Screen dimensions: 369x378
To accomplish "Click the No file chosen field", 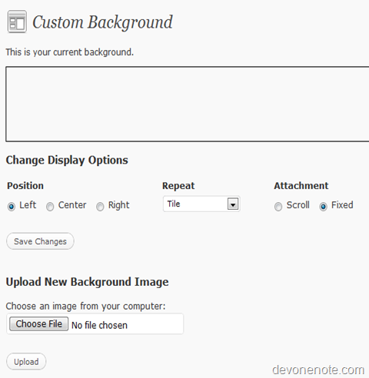I will tap(99, 325).
